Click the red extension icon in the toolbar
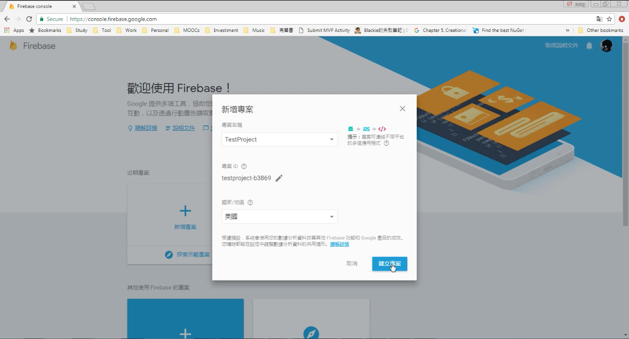The width and height of the screenshot is (629, 339). [622, 19]
